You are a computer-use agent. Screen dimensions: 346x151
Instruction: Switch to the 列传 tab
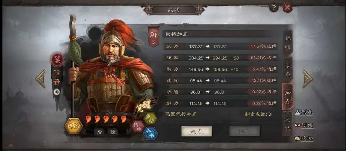288,124
